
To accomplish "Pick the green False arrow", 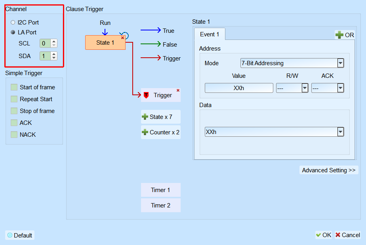I will [151, 44].
